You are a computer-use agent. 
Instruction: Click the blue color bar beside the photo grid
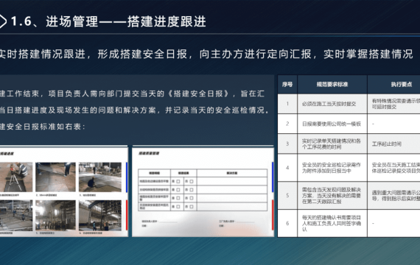point(127,177)
